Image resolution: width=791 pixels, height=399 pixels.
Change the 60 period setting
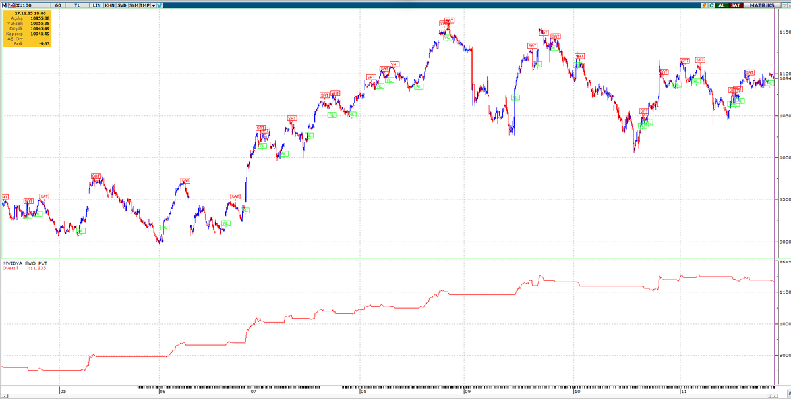click(x=58, y=5)
